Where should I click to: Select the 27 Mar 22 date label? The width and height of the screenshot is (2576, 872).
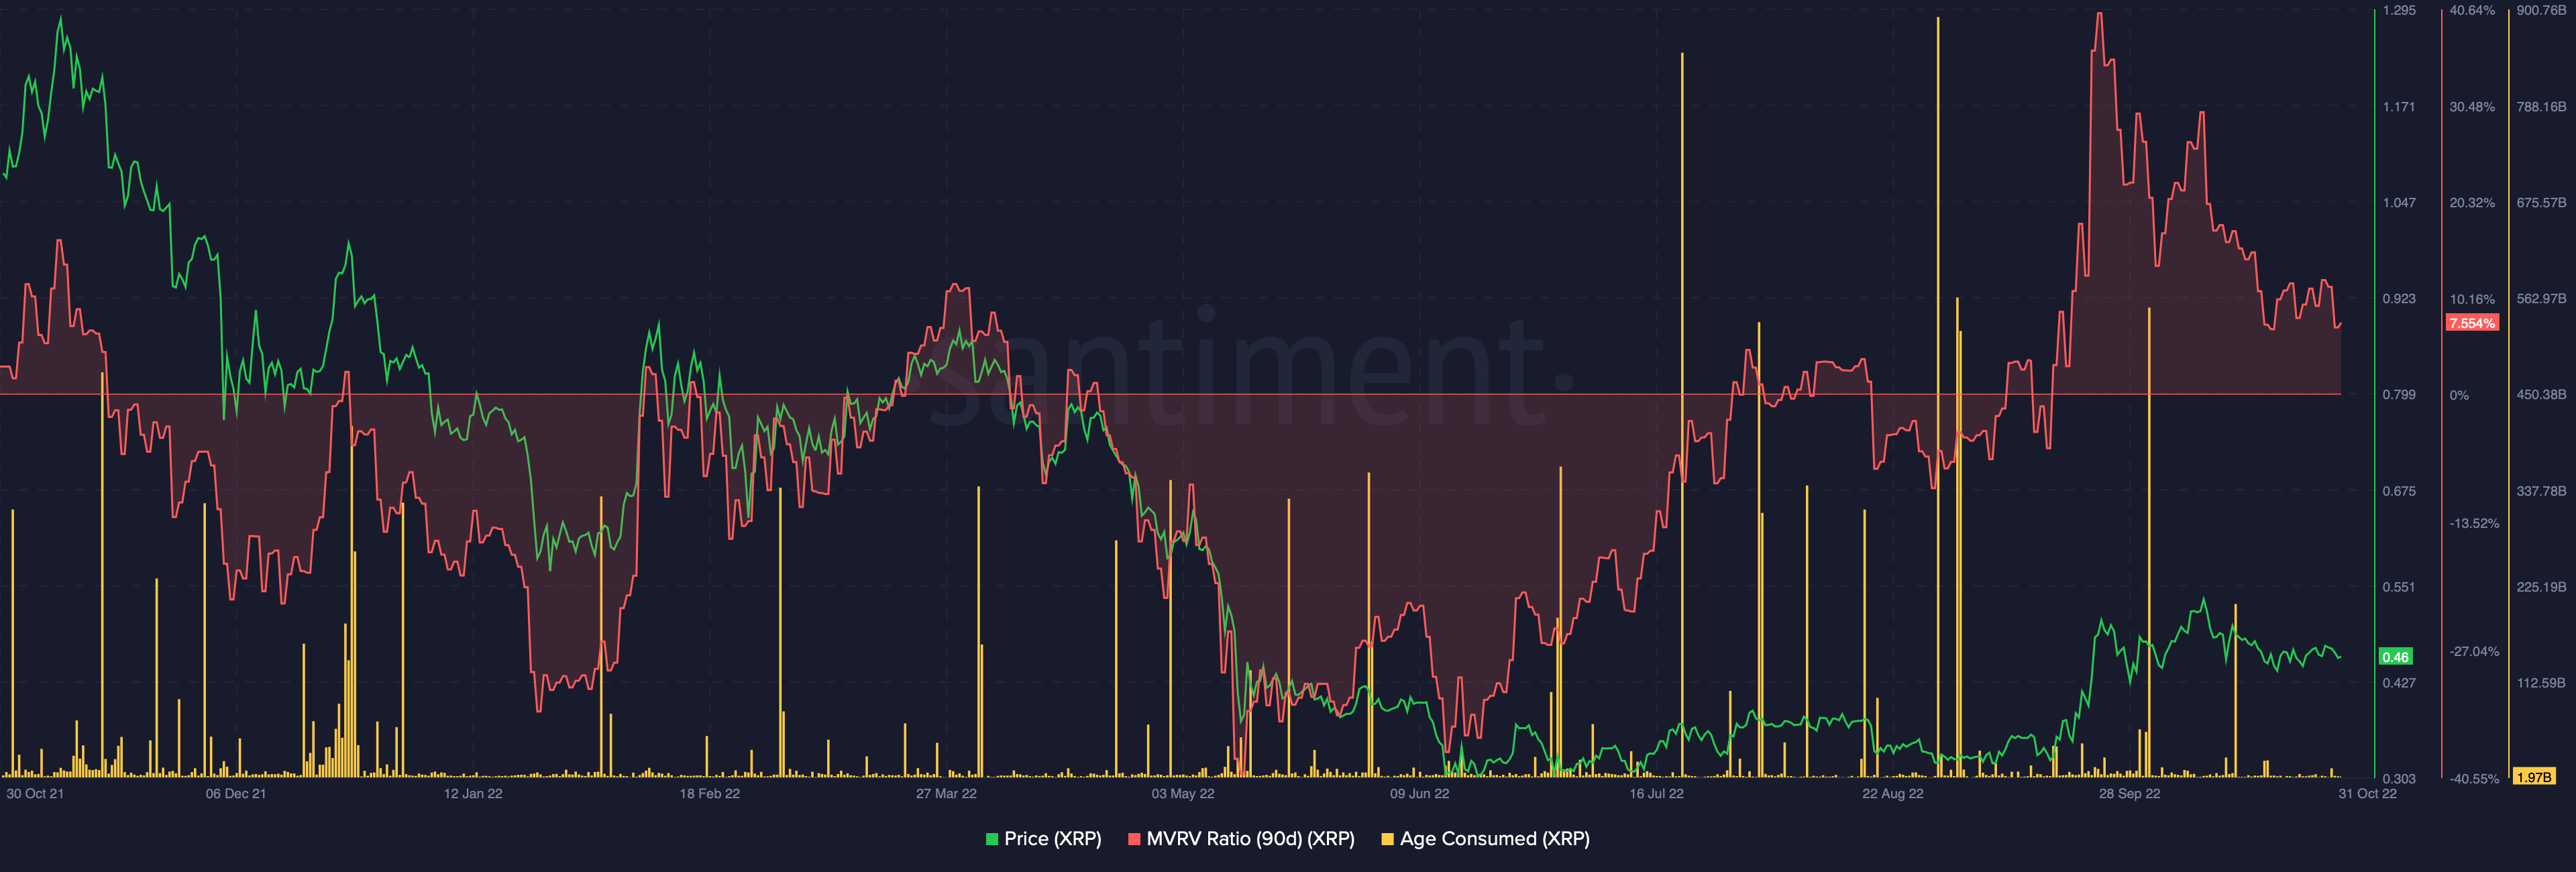tap(946, 794)
